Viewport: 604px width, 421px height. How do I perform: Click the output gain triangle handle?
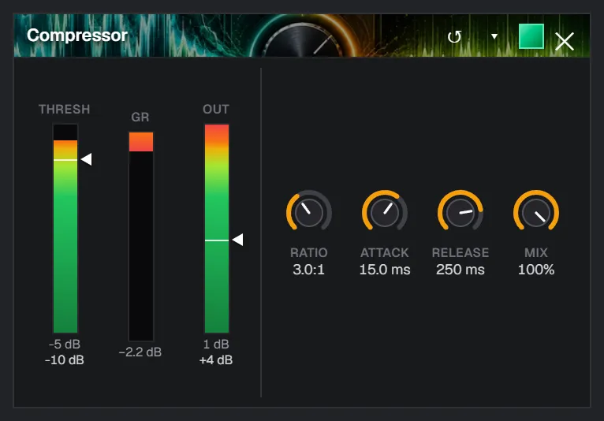(x=237, y=240)
